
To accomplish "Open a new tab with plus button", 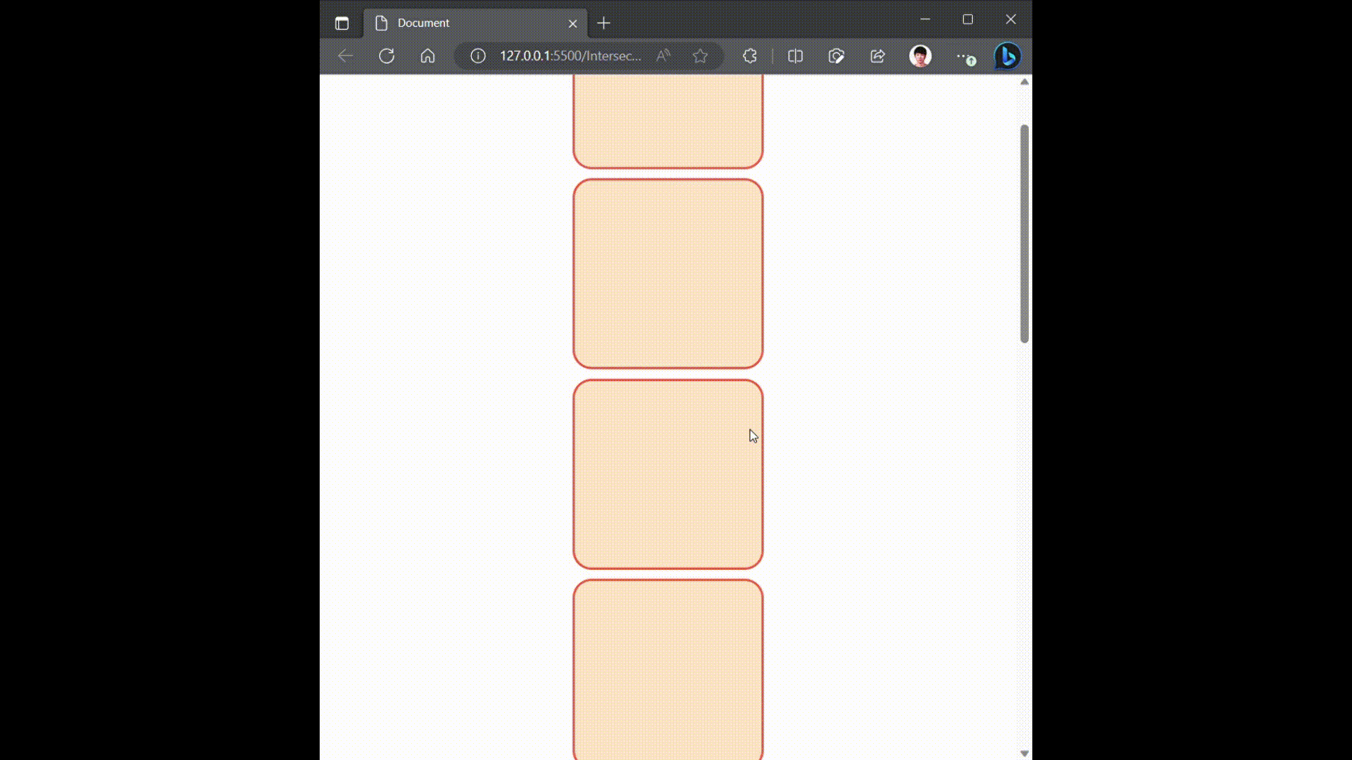I will click(x=603, y=23).
